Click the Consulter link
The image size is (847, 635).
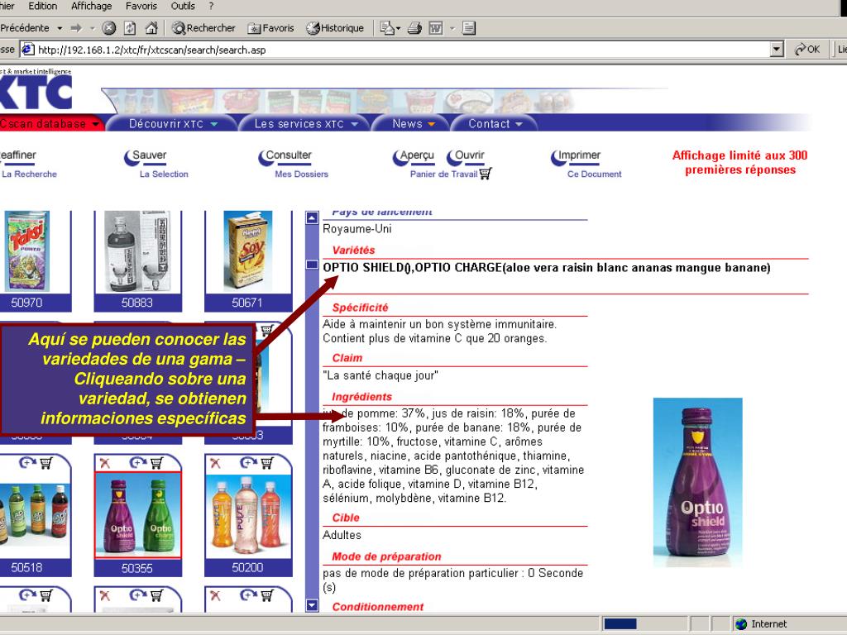tap(289, 155)
